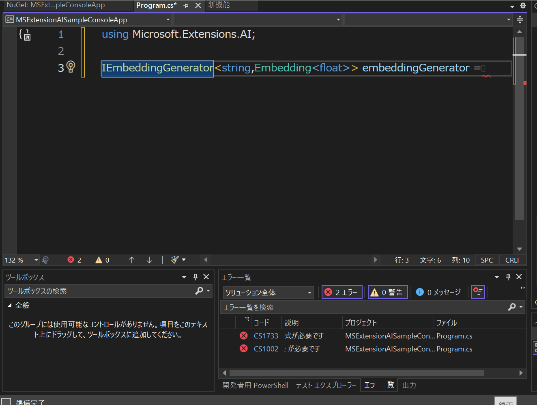Click the split editor window icon
The height and width of the screenshot is (405, 537).
(x=520, y=19)
